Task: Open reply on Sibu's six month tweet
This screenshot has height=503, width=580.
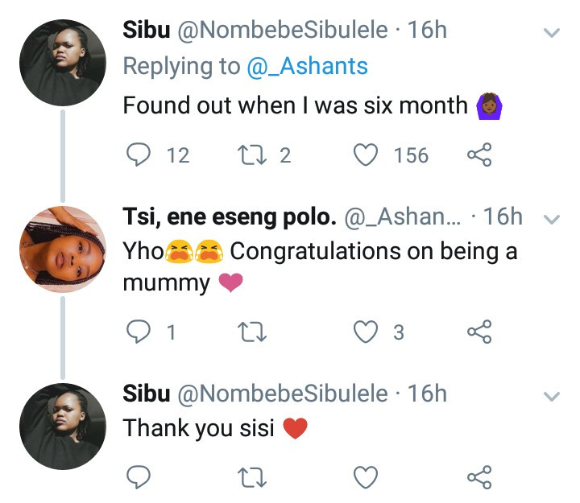Action: tap(139, 155)
